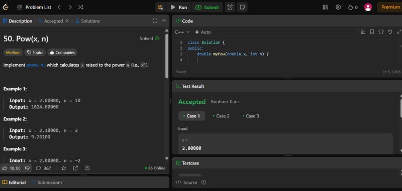Open the settings gear icon

click(x=338, y=8)
